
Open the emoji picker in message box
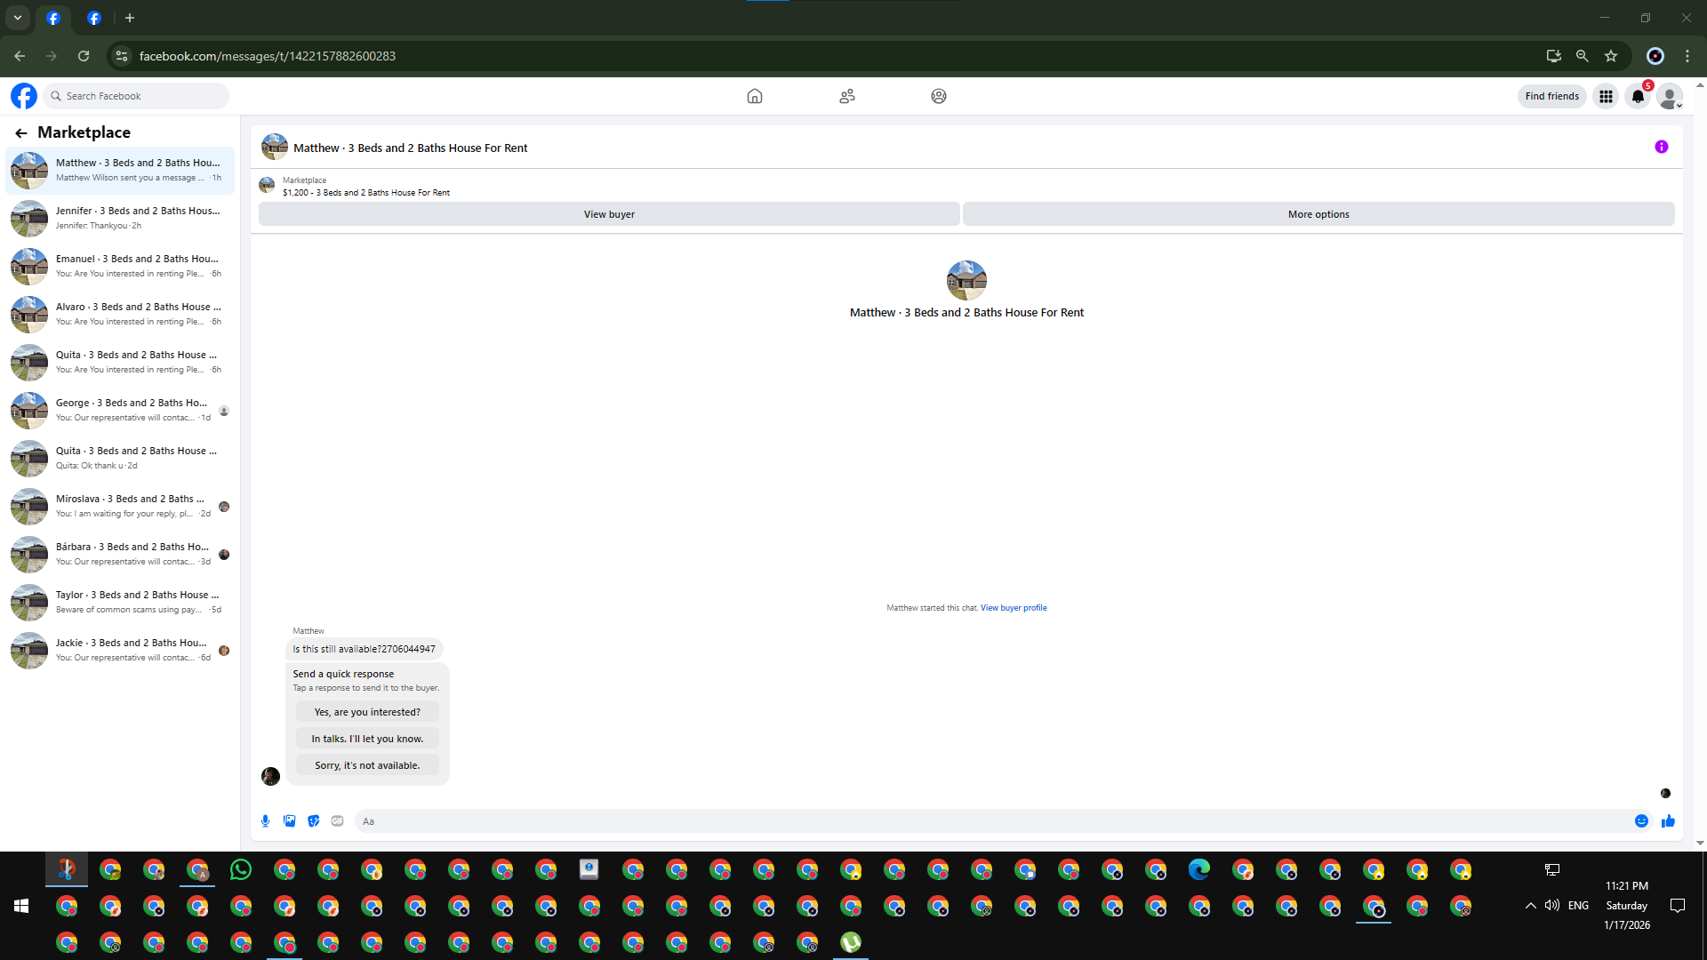click(x=1641, y=821)
